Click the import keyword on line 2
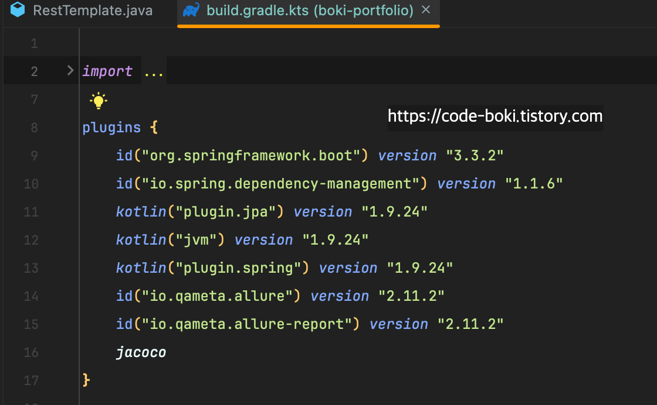657x405 pixels. click(107, 71)
